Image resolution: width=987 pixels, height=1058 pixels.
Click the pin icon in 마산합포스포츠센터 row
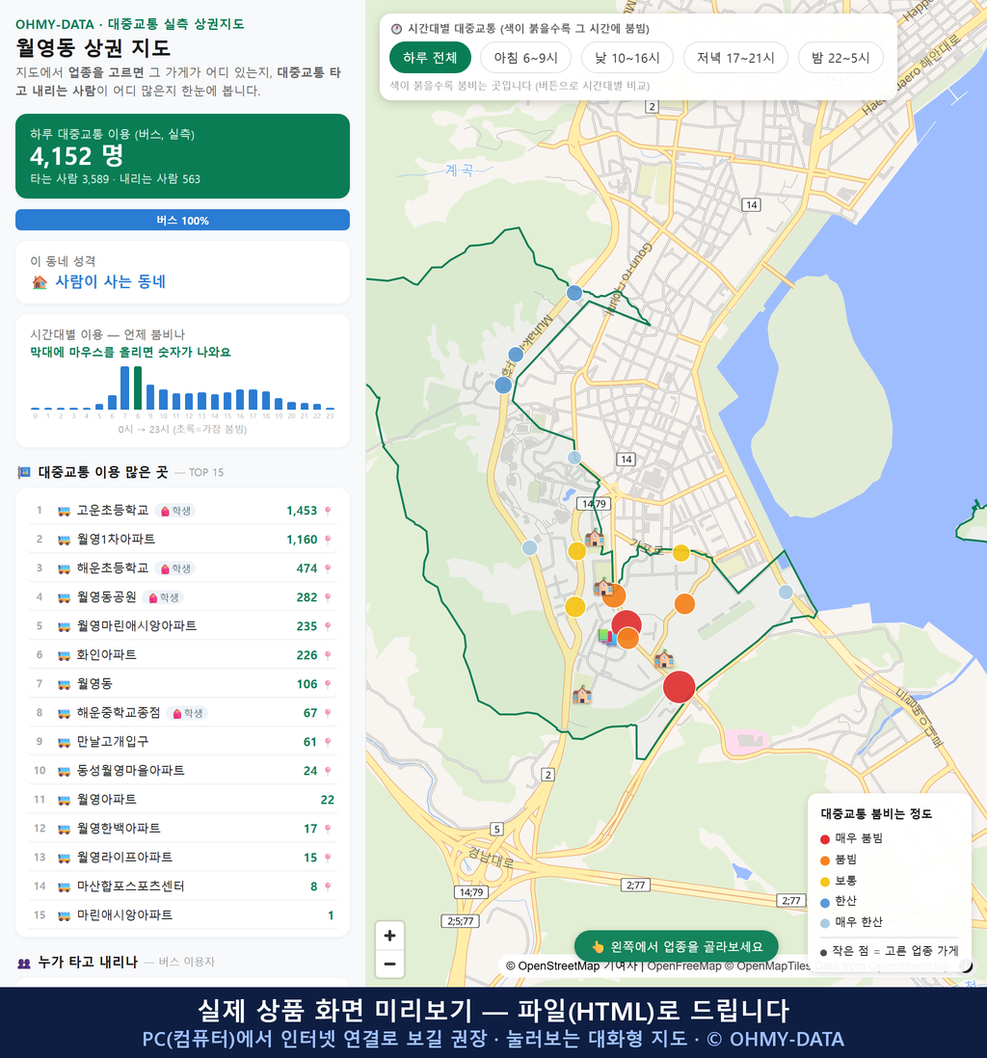pyautogui.click(x=328, y=886)
